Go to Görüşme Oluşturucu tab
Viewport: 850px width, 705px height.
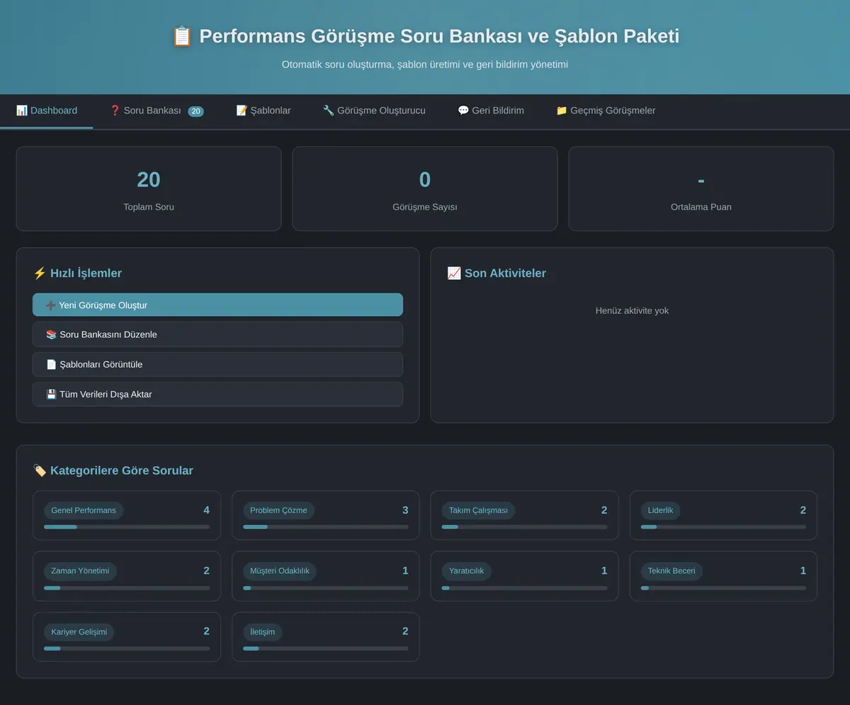(x=374, y=111)
